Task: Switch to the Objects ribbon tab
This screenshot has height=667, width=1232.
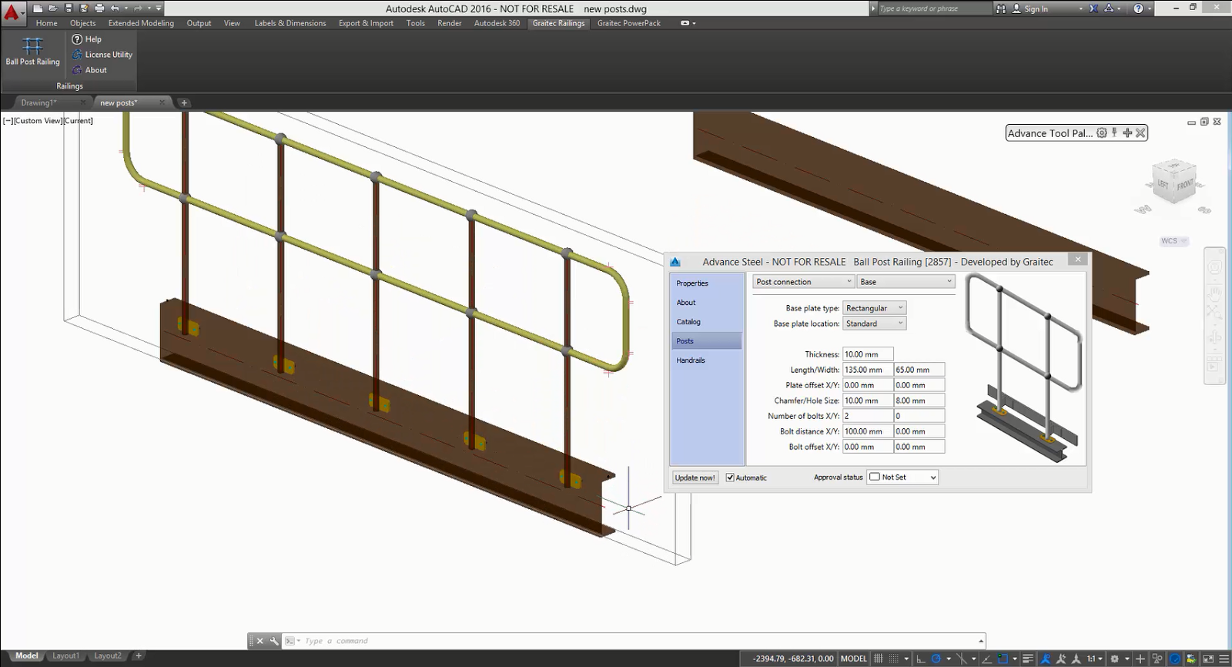Action: tap(82, 23)
